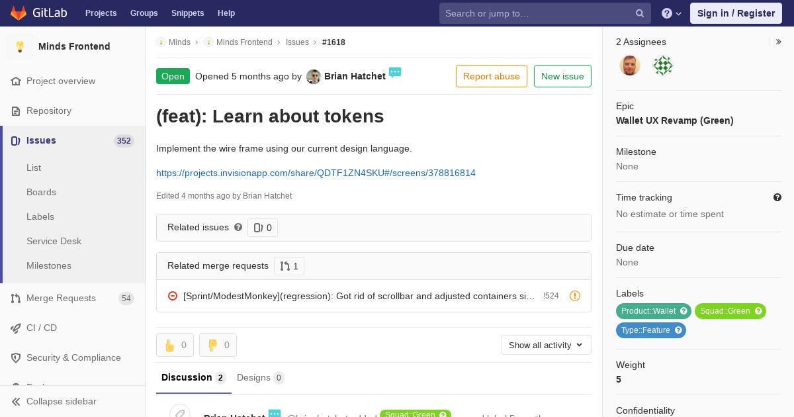Open the invisionapp project link
Image resolution: width=794 pixels, height=417 pixels.
coord(316,173)
